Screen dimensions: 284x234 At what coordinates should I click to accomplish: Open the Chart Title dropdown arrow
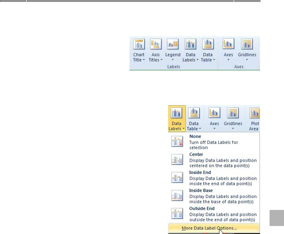[x=144, y=60]
